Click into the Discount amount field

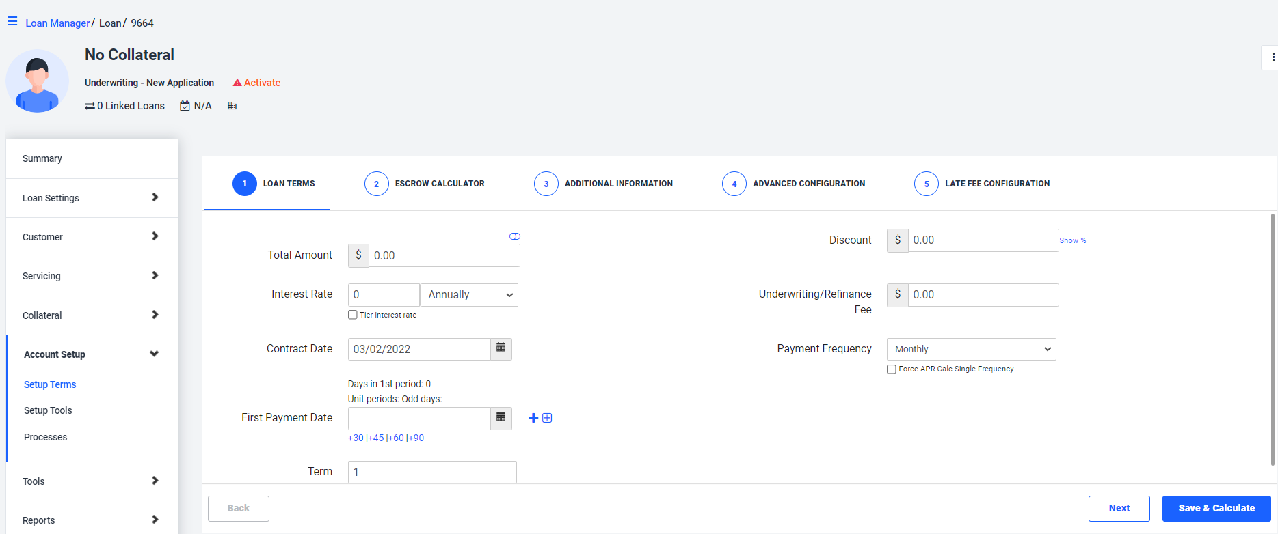pyautogui.click(x=983, y=240)
